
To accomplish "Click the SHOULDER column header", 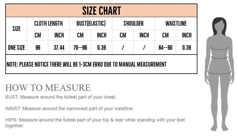I will pos(134,24).
